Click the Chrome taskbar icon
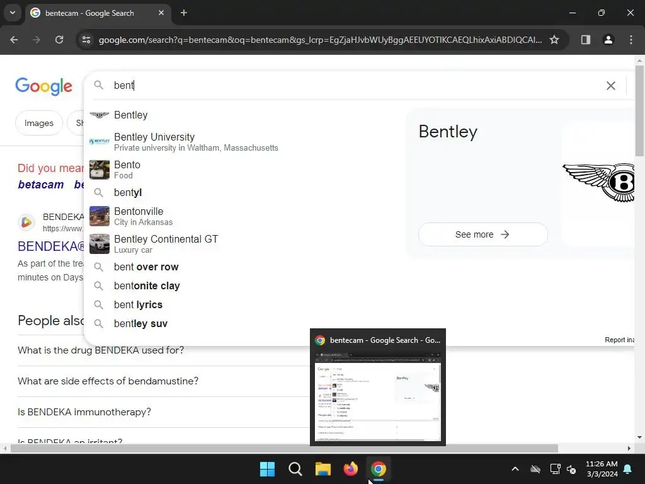The height and width of the screenshot is (484, 645). [x=379, y=469]
